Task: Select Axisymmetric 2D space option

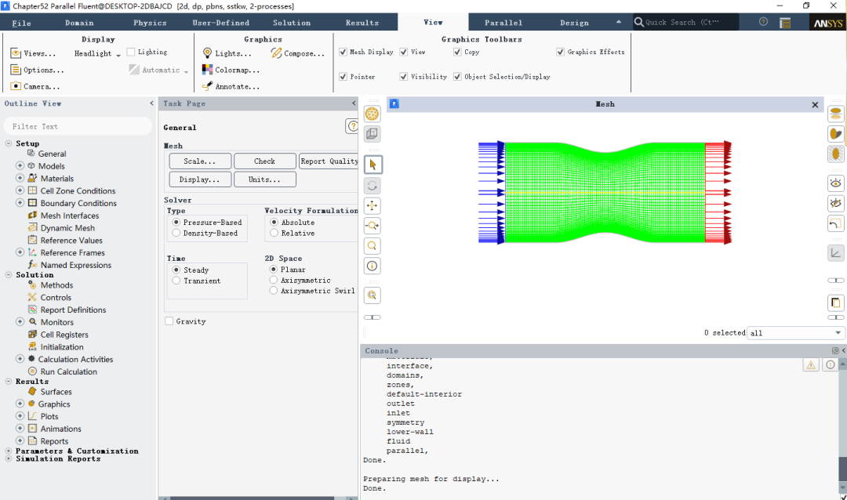Action: click(x=274, y=281)
